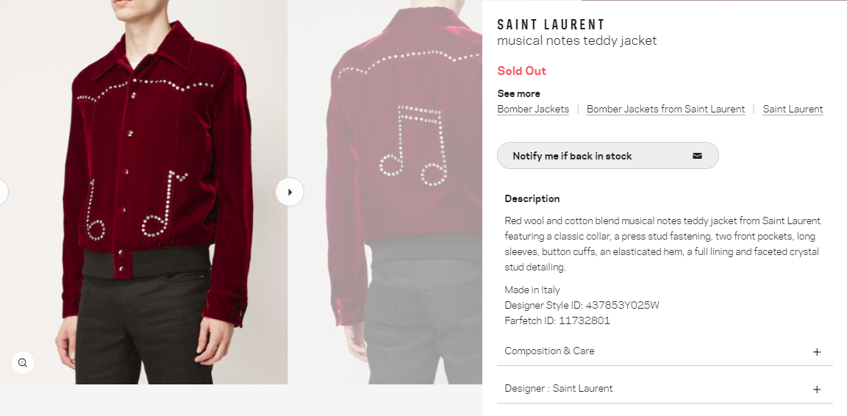
Task: Click the Designer Style ID text
Action: tap(582, 305)
